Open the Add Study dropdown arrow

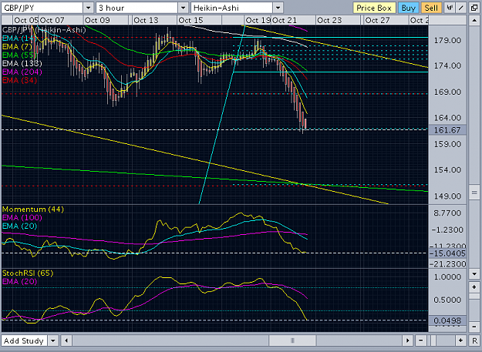pos(53,340)
